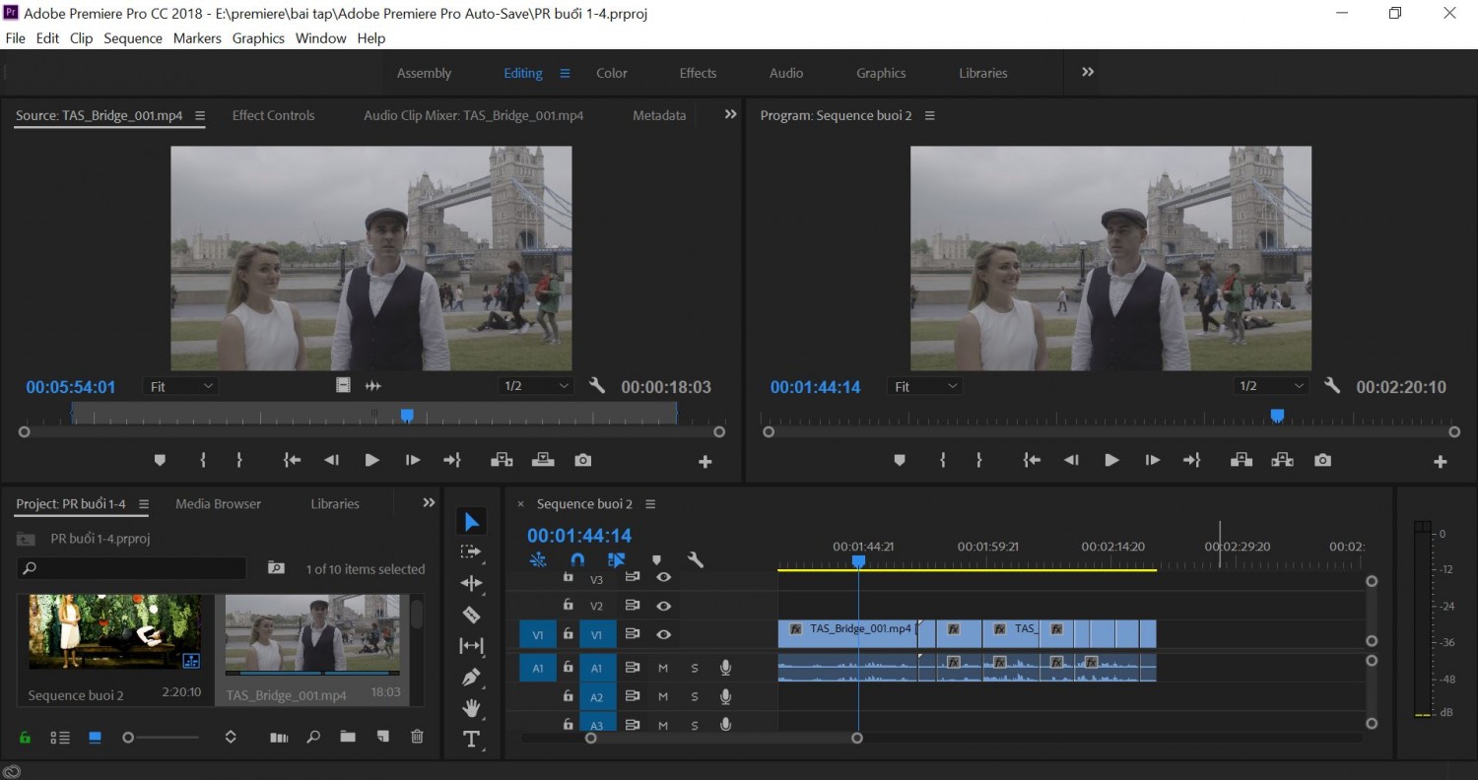
Task: Mute track A1
Action: coord(663,668)
